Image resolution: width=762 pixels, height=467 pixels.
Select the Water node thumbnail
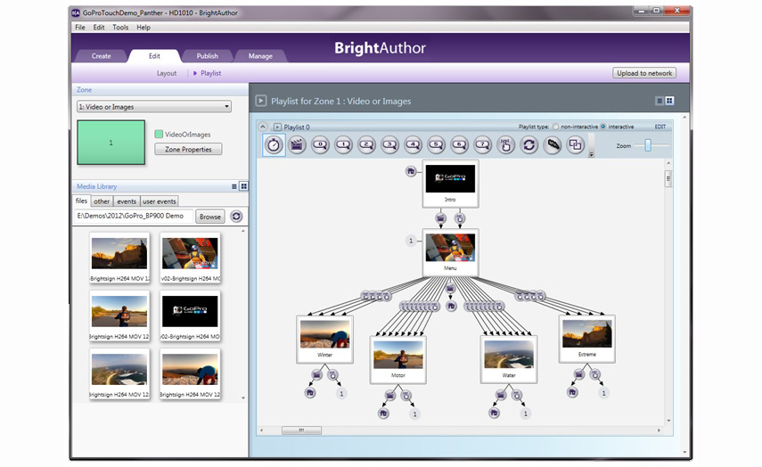click(509, 354)
